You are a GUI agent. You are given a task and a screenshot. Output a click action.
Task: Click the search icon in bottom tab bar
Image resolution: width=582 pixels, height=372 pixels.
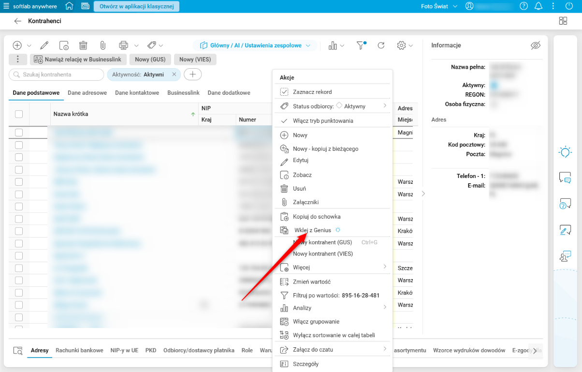click(x=18, y=351)
